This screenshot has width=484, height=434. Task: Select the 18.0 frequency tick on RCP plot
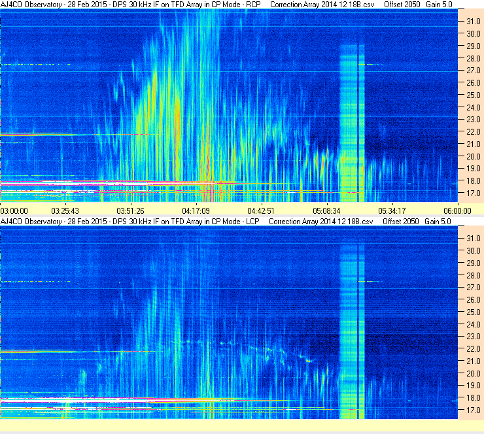(474, 181)
